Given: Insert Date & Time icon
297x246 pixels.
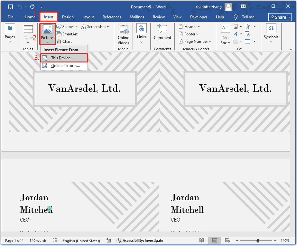Looking at the screenshot, I should (247, 34).
